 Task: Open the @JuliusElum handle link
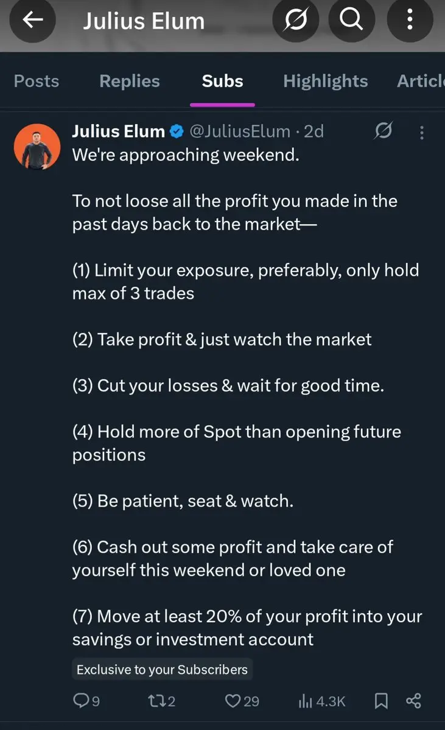point(240,132)
